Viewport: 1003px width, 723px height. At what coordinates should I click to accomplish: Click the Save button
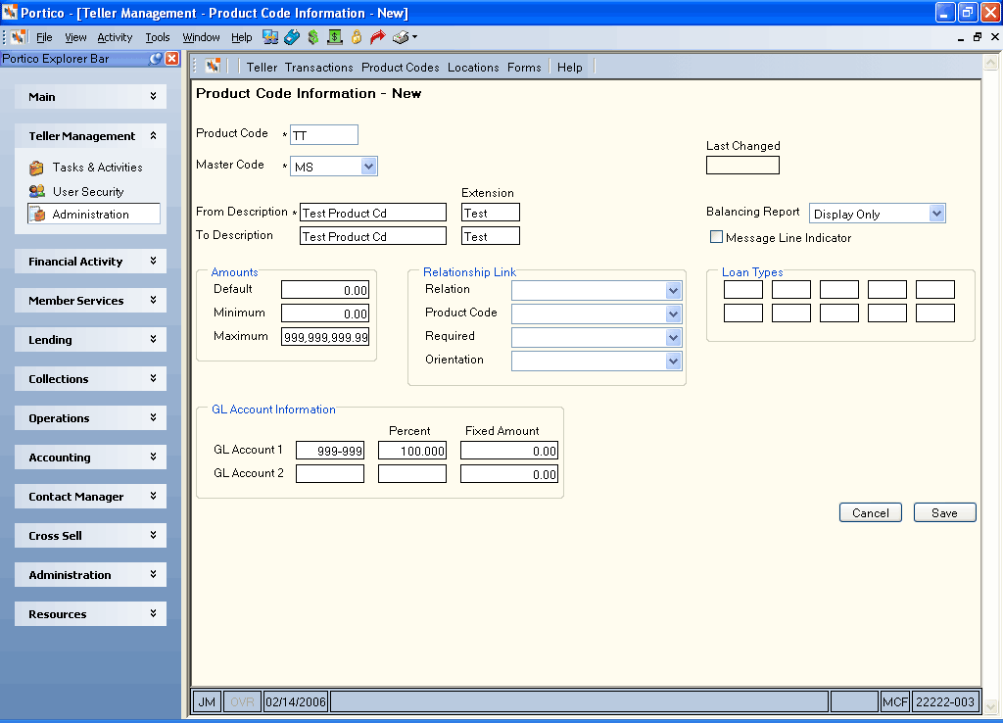click(945, 512)
